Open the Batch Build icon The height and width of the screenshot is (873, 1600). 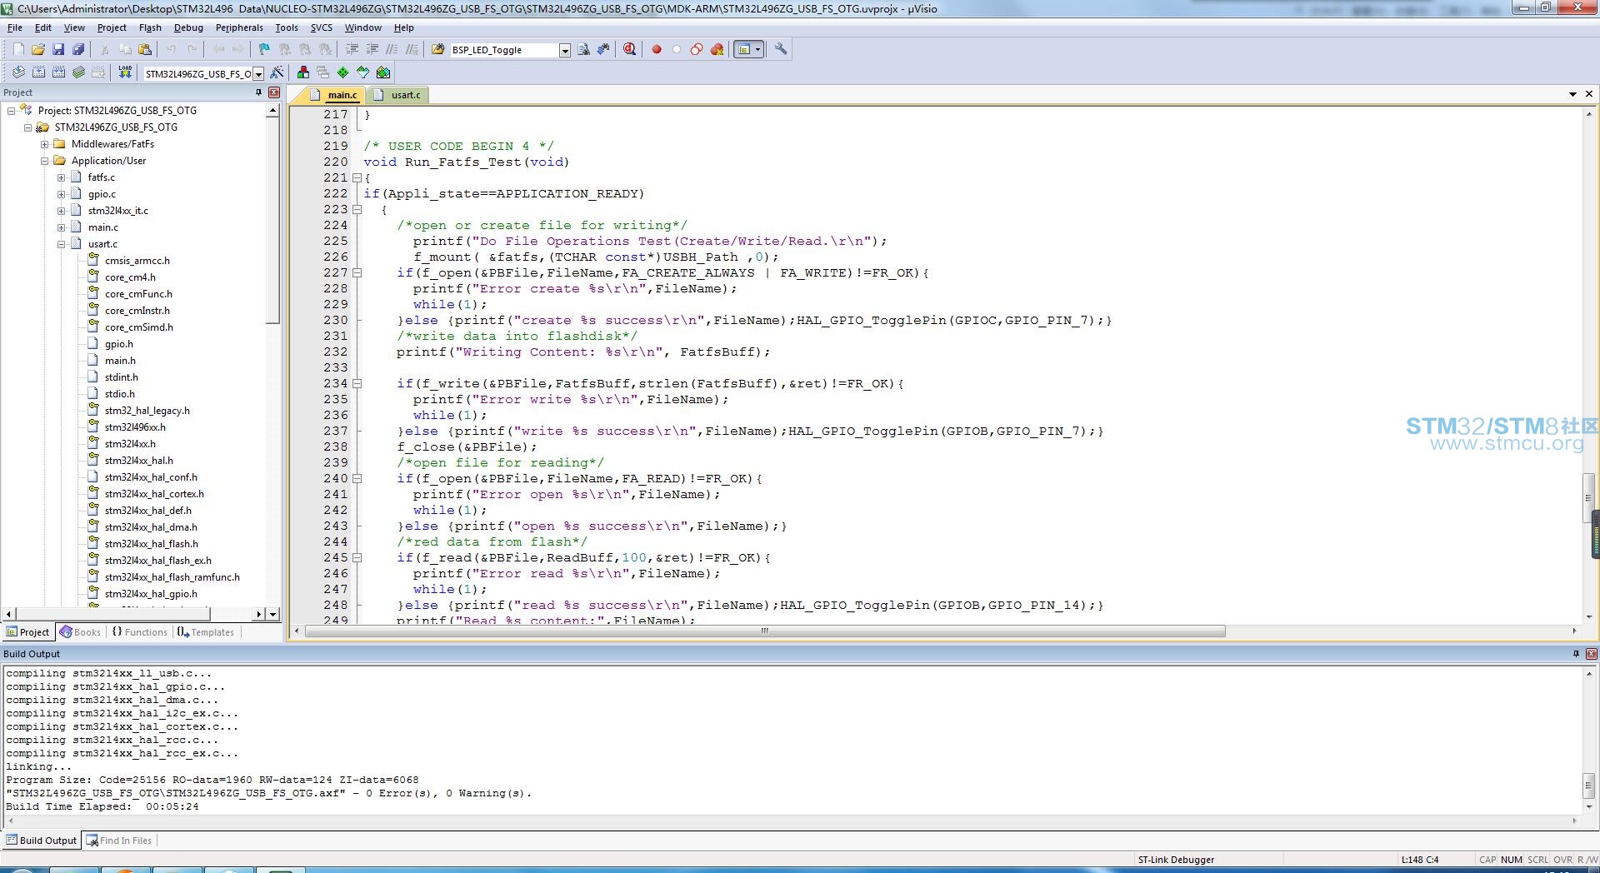tap(78, 73)
